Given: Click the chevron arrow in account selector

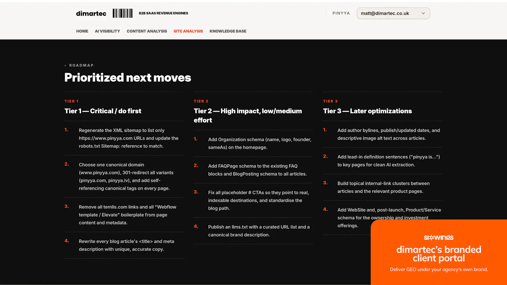Looking at the screenshot, I should [423, 13].
